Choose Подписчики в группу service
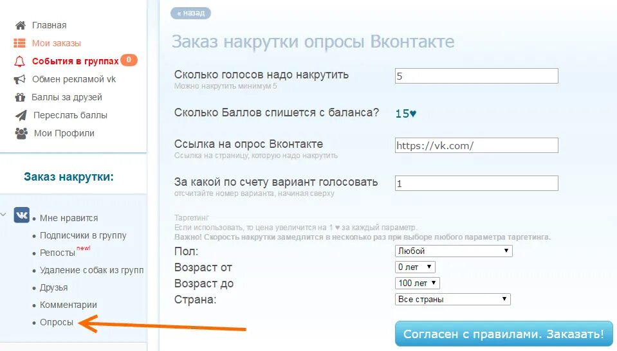Image resolution: width=617 pixels, height=351 pixels. point(83,235)
